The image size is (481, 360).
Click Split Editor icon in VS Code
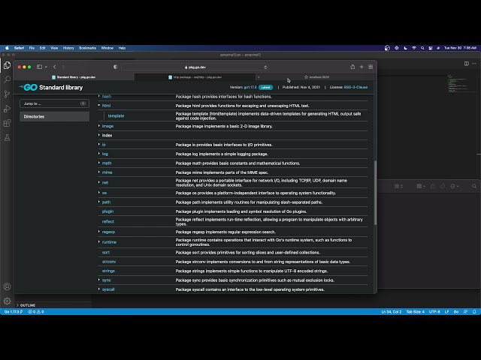[x=466, y=63]
